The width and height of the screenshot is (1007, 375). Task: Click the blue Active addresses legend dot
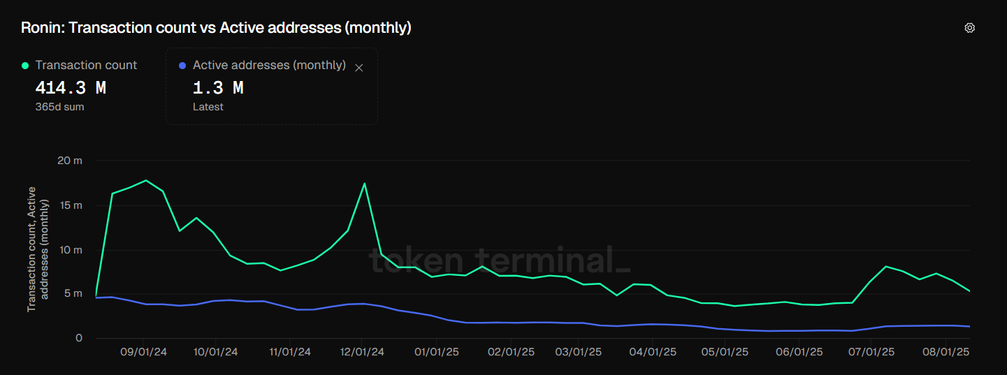(182, 65)
